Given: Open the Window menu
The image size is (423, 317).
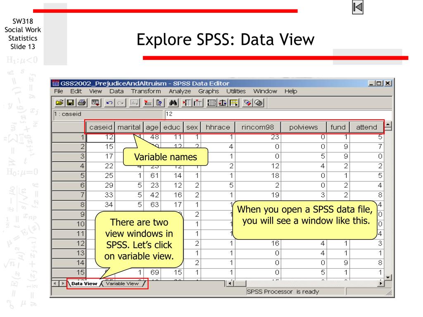Looking at the screenshot, I should [265, 91].
